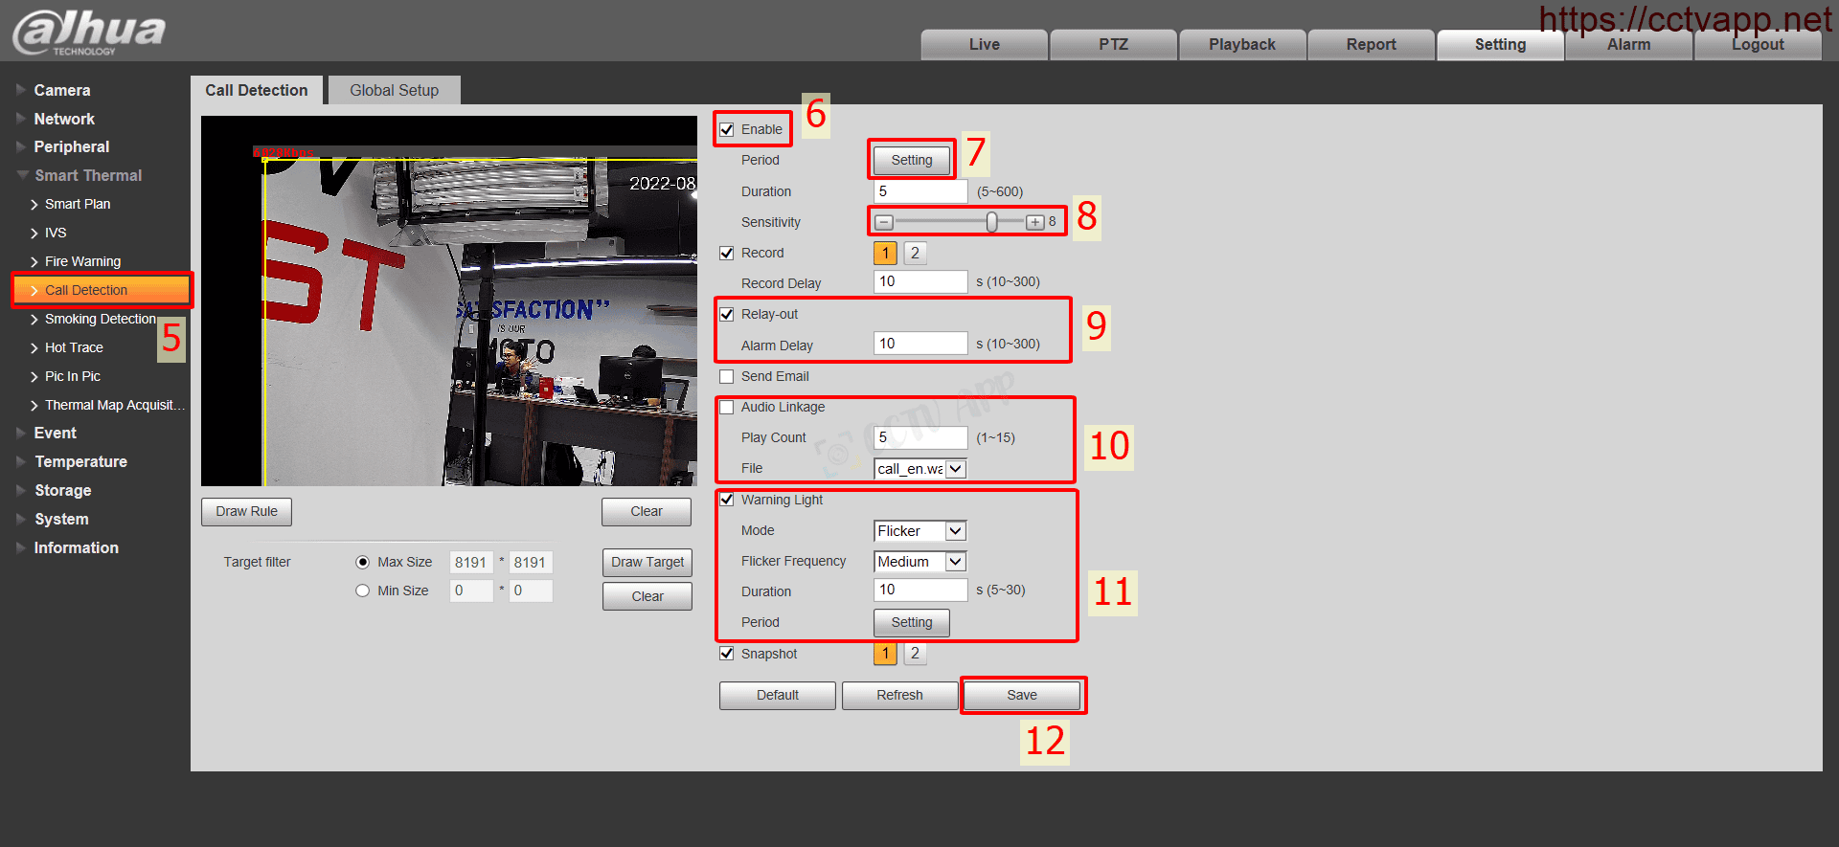Viewport: 1839px width, 847px height.
Task: Select the Min Size radio button
Action: pos(362,591)
